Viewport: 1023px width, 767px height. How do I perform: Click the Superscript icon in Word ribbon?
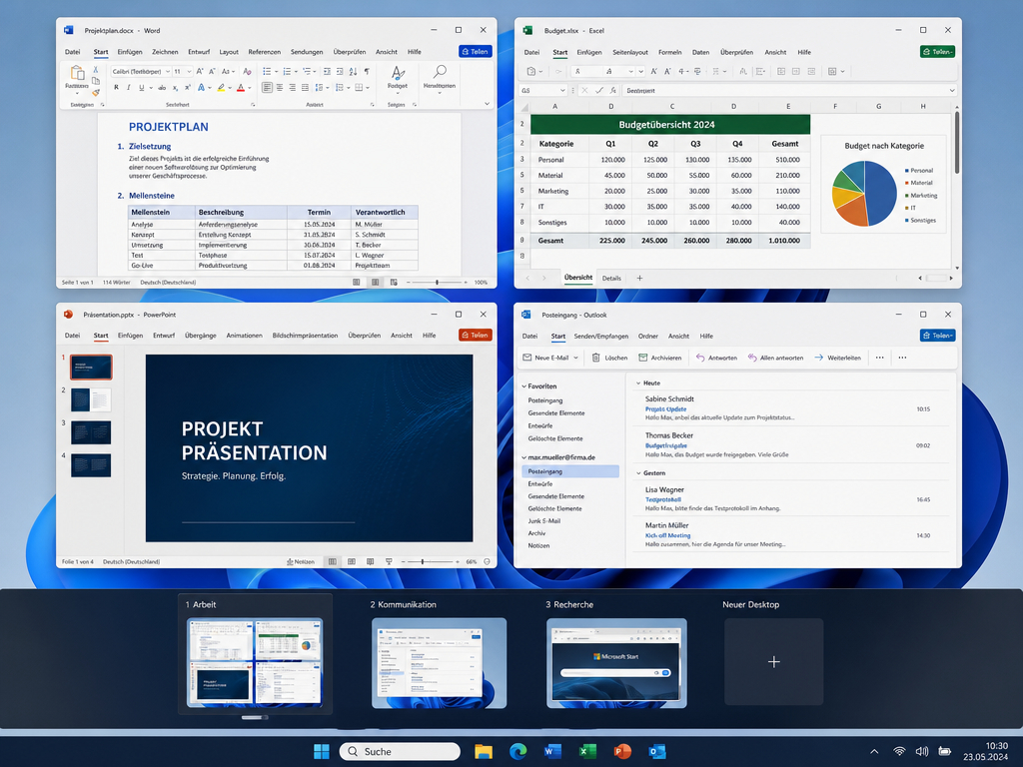(187, 88)
